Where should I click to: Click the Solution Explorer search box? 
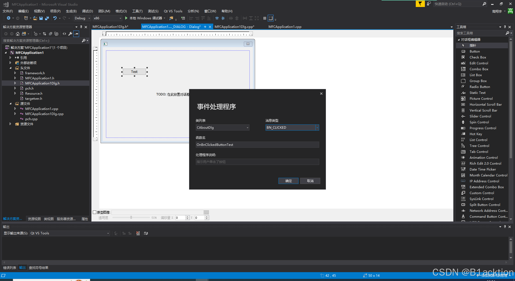click(x=42, y=41)
